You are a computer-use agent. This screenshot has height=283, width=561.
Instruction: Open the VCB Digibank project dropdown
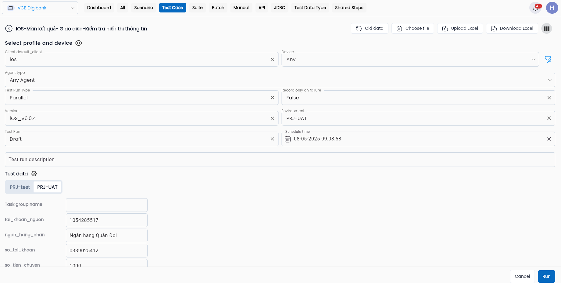coord(40,8)
